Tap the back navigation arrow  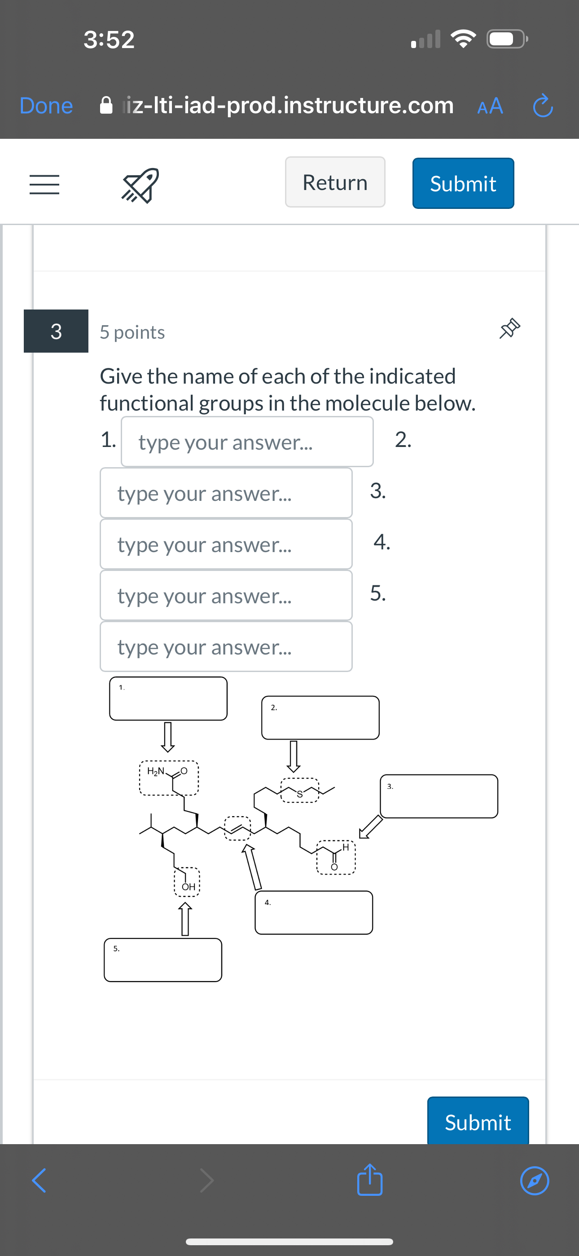click(x=39, y=1181)
